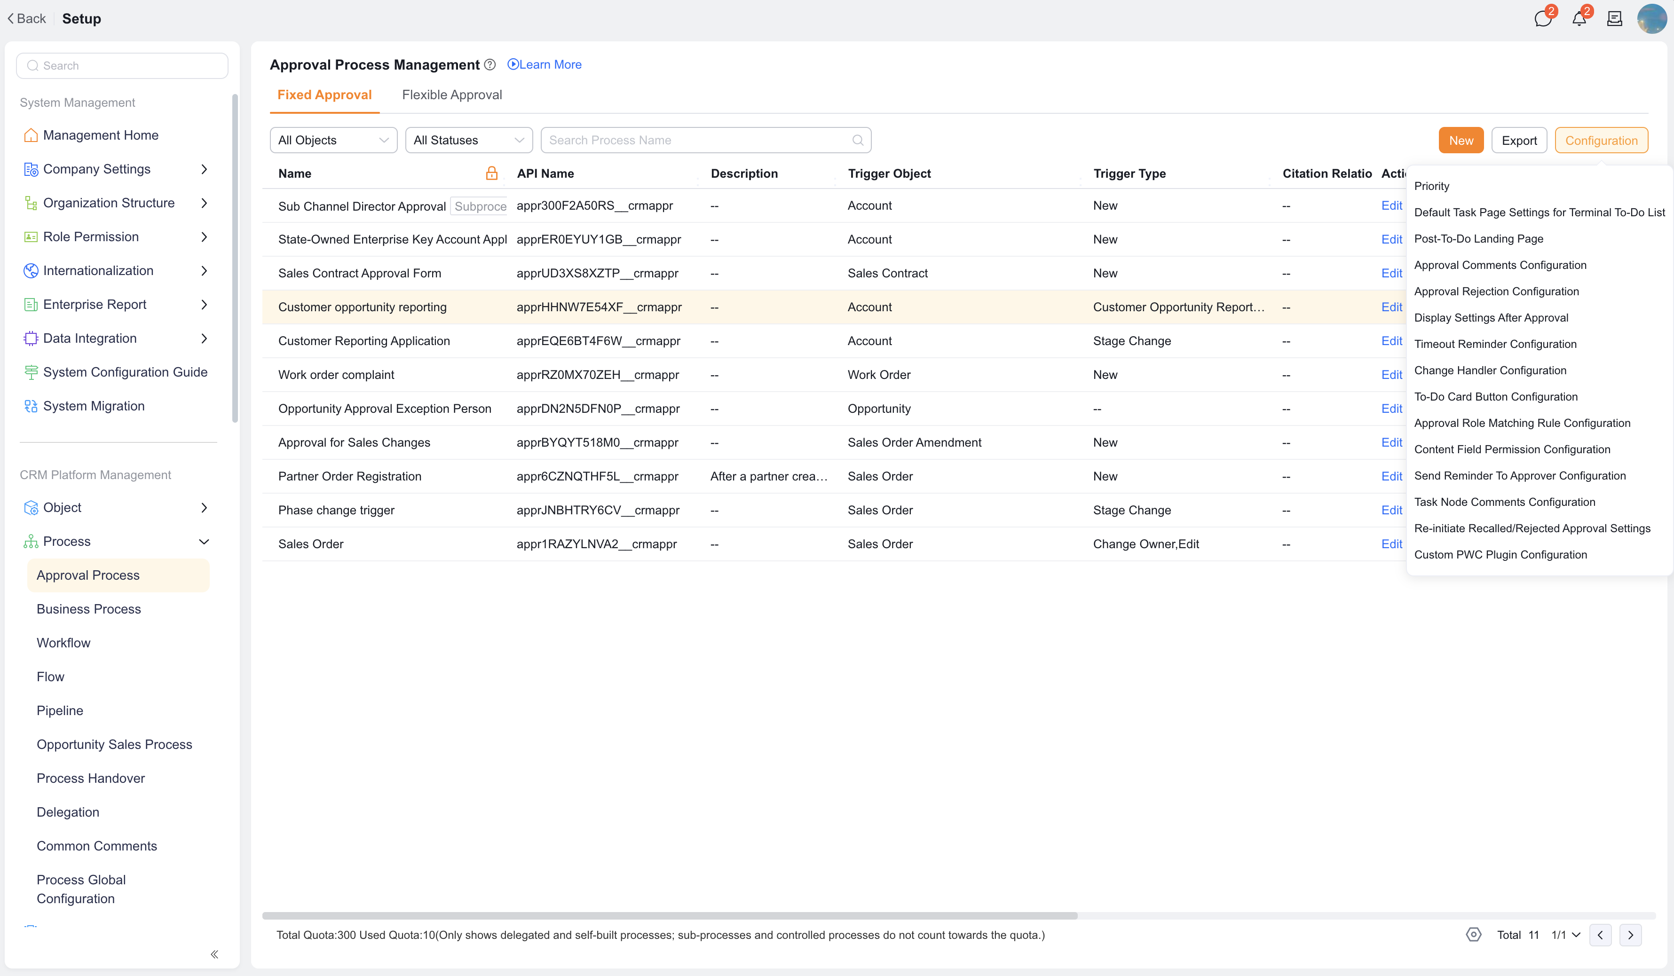Edit Sales Contract Approval Form row
The width and height of the screenshot is (1674, 976).
[x=1391, y=274]
